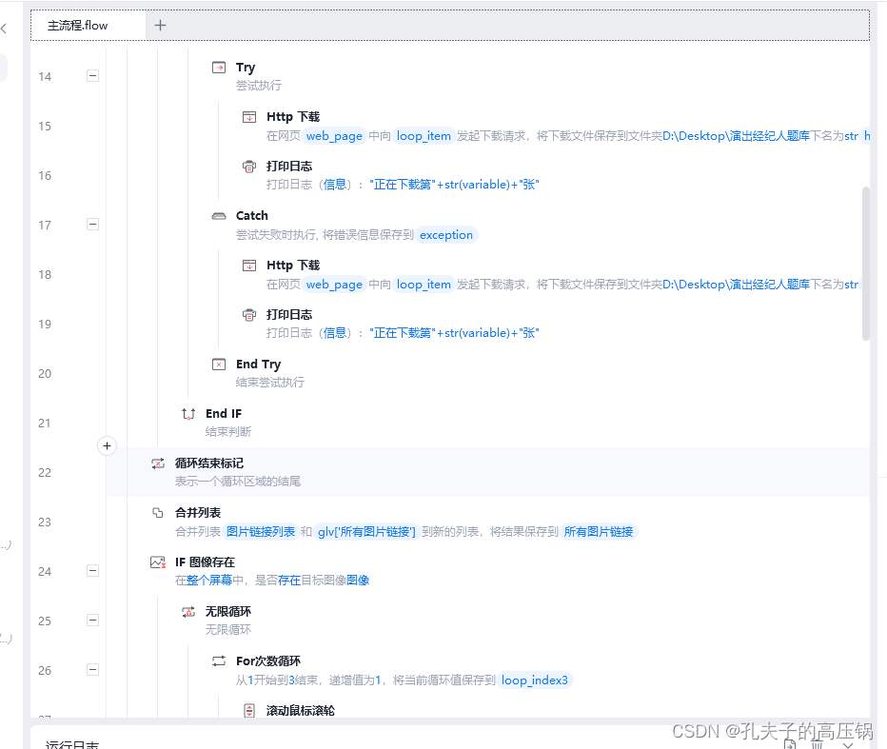Click the exception variable link under Catch
This screenshot has height=749, width=887.
445,234
